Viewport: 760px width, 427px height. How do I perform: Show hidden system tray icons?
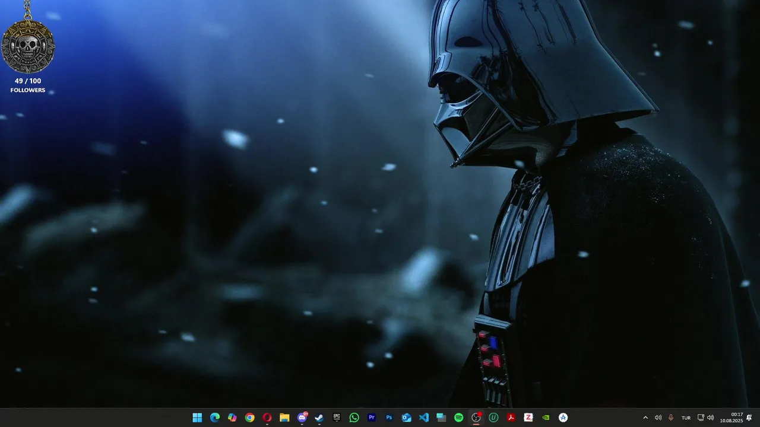click(645, 418)
